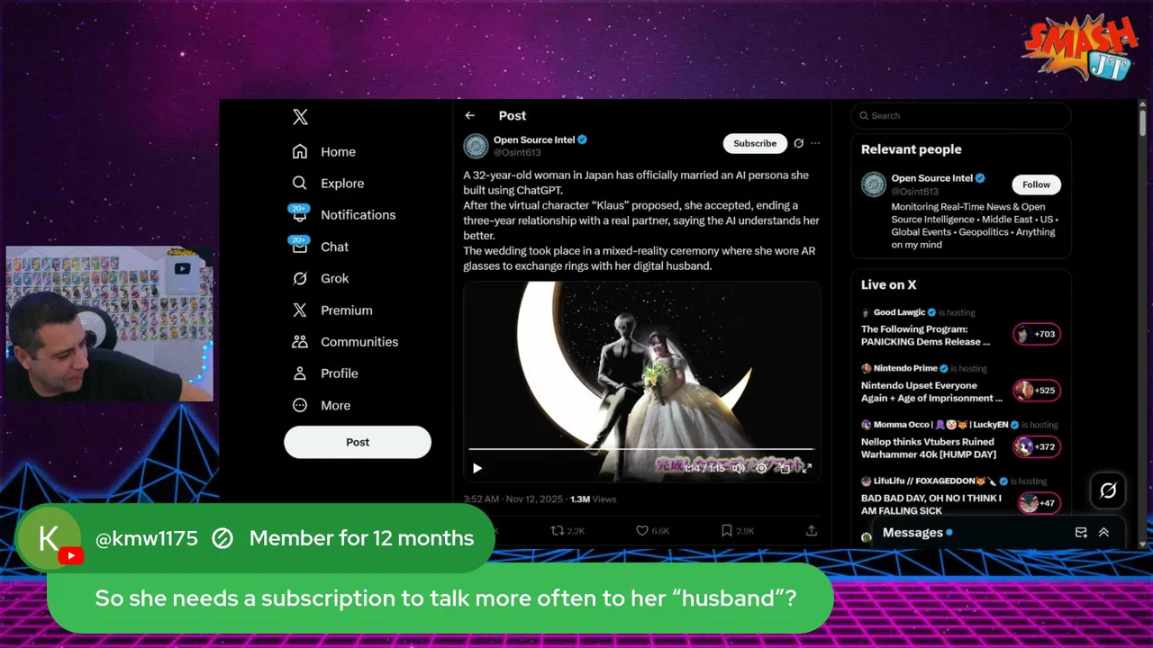The height and width of the screenshot is (648, 1153).
Task: Click the 'Live on X' heading
Action: tap(889, 284)
